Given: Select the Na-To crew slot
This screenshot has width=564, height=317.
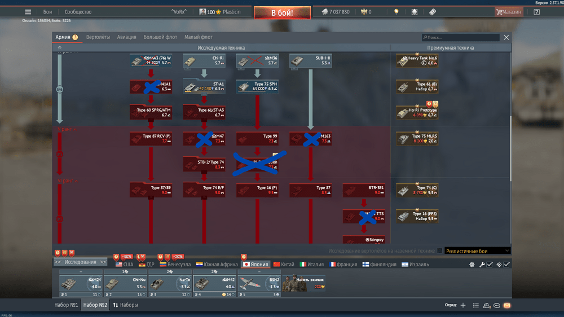Looking at the screenshot, I should 170,284.
